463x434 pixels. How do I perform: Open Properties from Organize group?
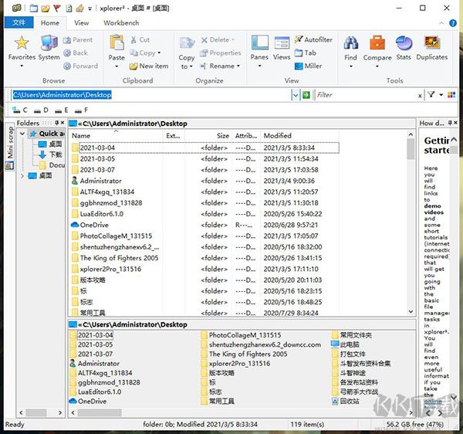pos(221,53)
